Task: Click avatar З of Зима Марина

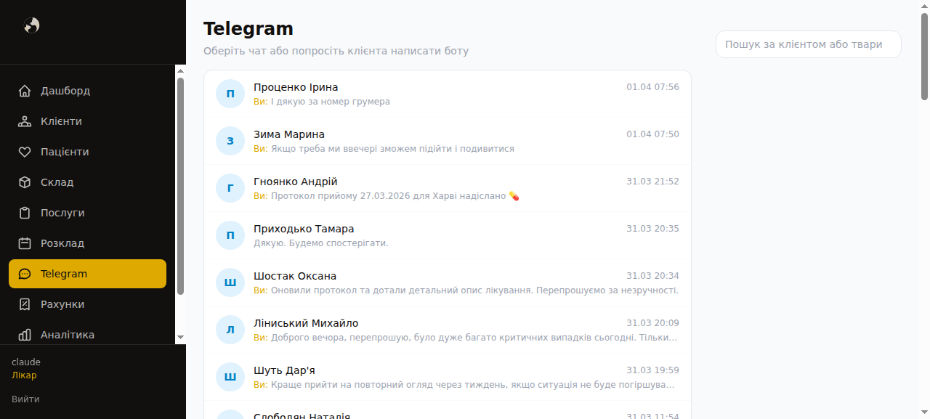Action: pyautogui.click(x=230, y=141)
